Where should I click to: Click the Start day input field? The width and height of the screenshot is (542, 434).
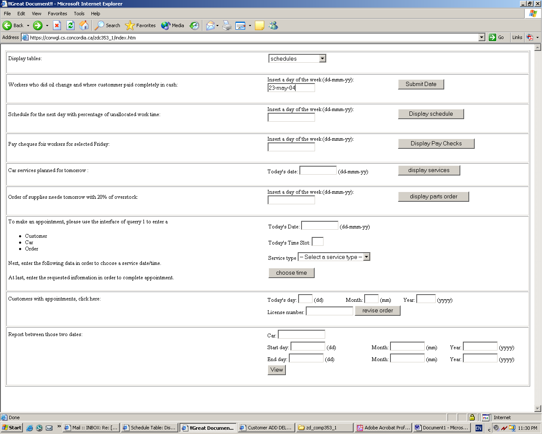(308, 346)
